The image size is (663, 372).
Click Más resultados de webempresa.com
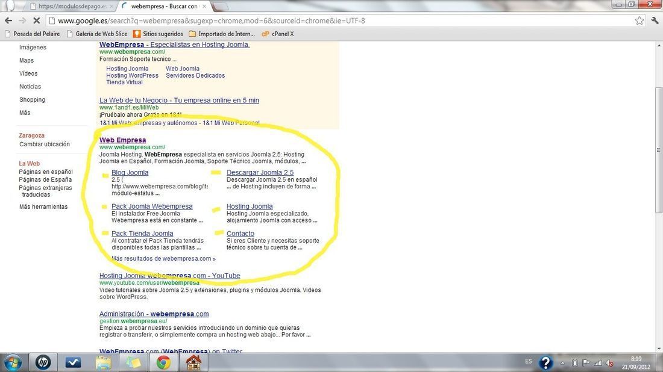point(163,258)
